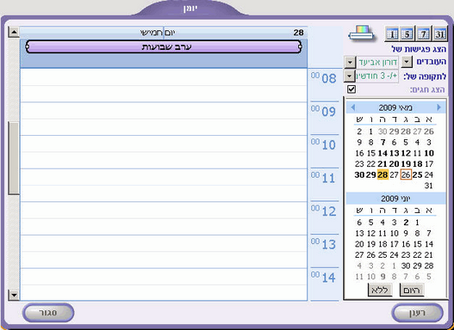This screenshot has height=330, width=454.
Task: Switch to 31-day month view icon
Action: coord(439,34)
